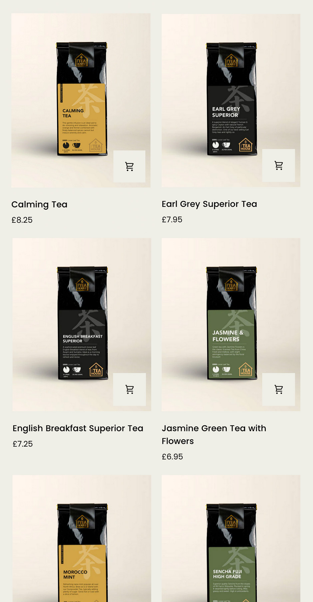313x602 pixels.
Task: Open the Calming Tea title link
Action: (39, 204)
